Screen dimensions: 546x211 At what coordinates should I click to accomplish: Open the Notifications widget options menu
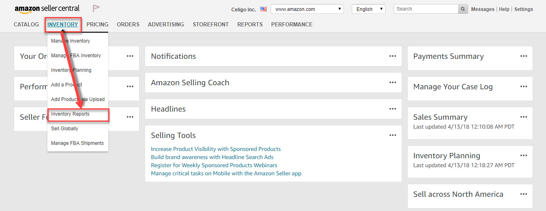coord(392,56)
